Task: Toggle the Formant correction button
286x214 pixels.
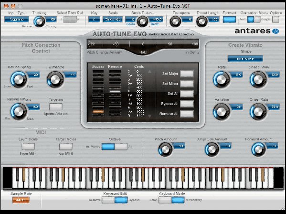Action: tap(229, 19)
